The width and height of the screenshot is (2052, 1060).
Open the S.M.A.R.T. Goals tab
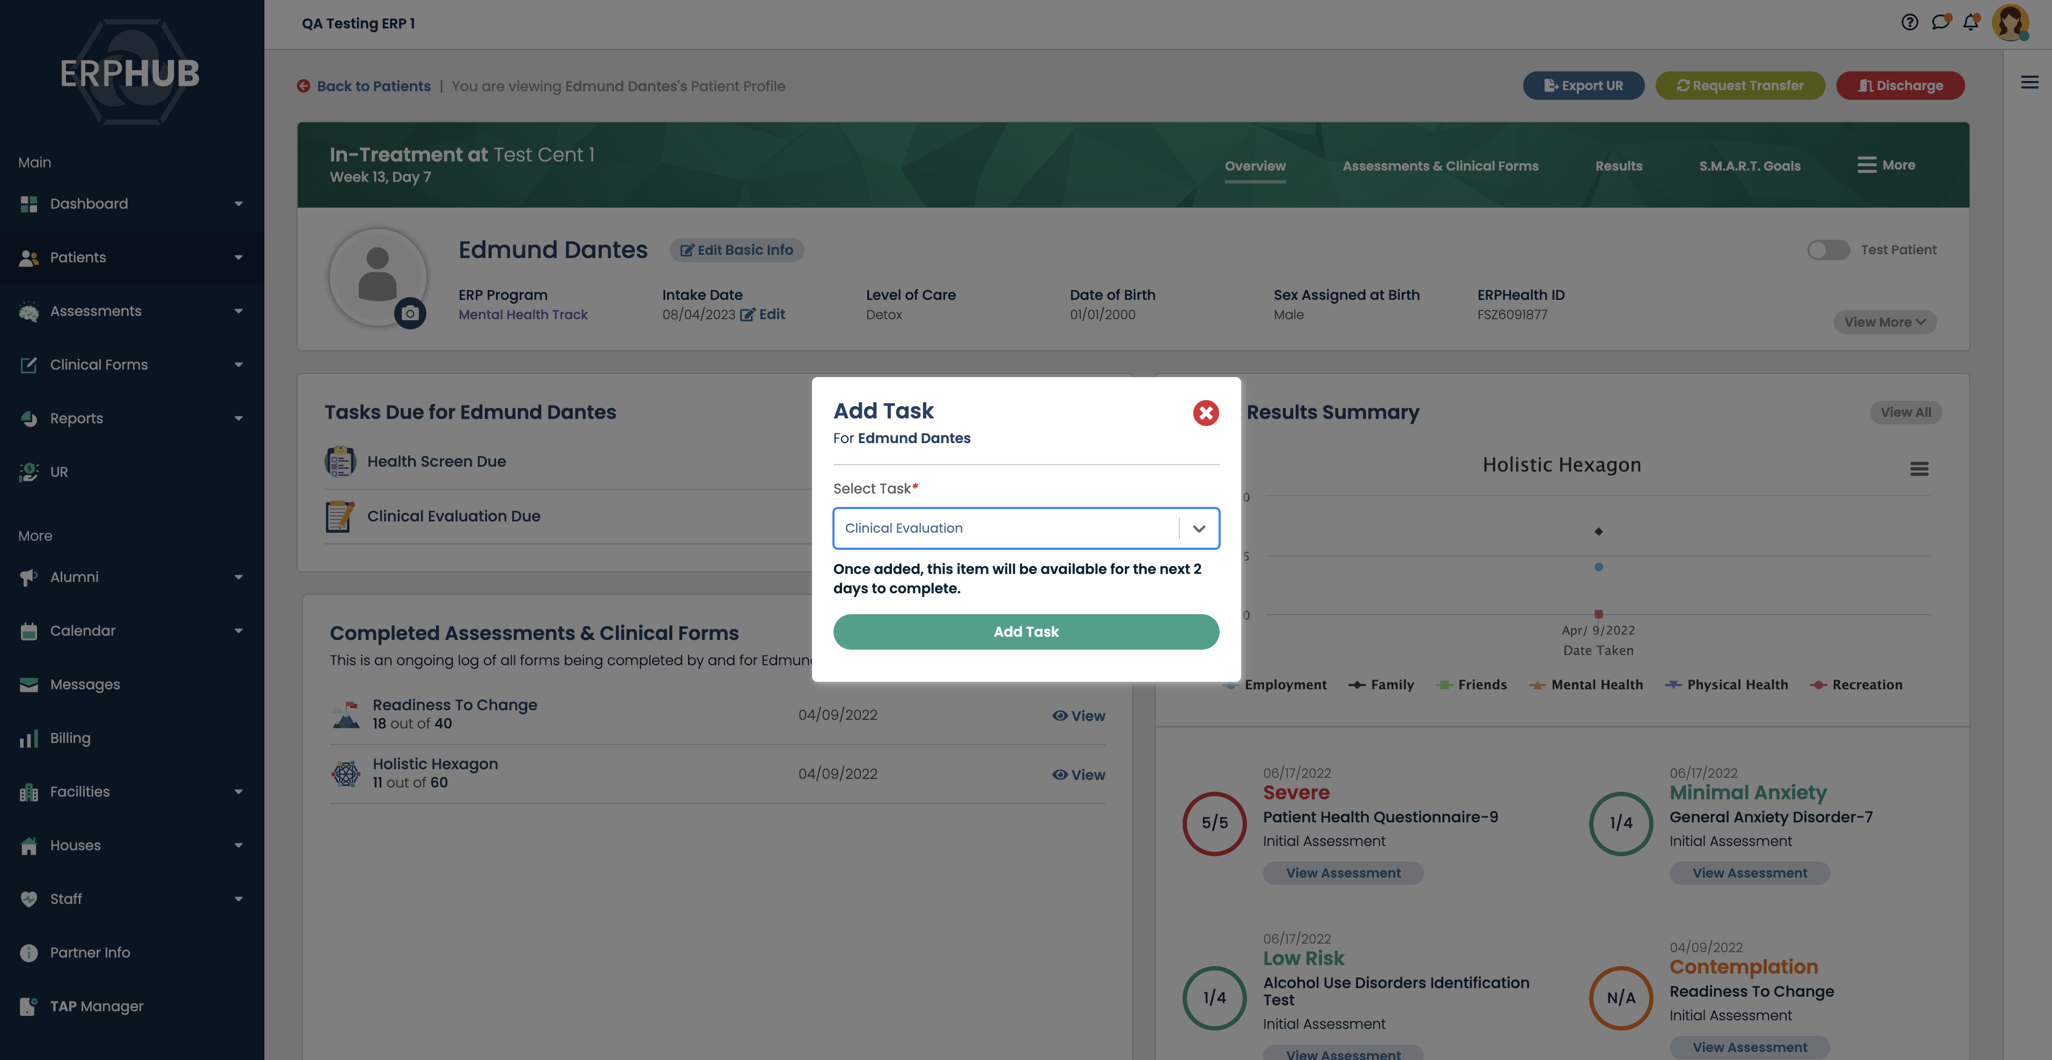[x=1750, y=166]
